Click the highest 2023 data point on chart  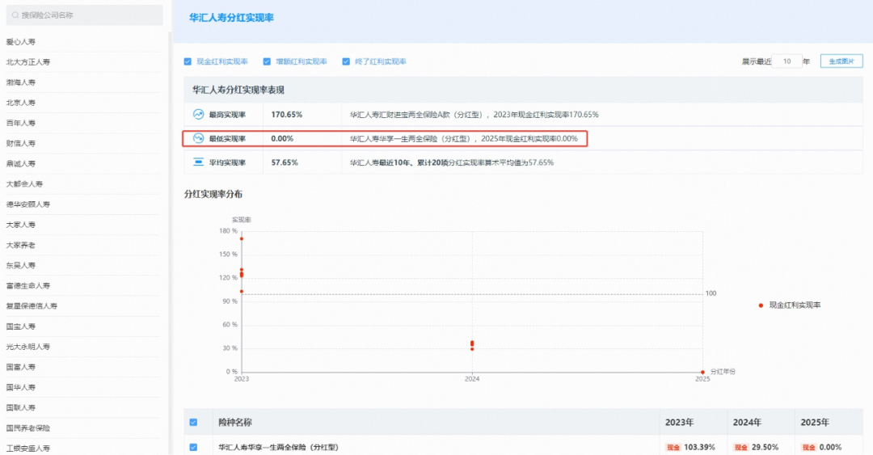click(x=242, y=238)
